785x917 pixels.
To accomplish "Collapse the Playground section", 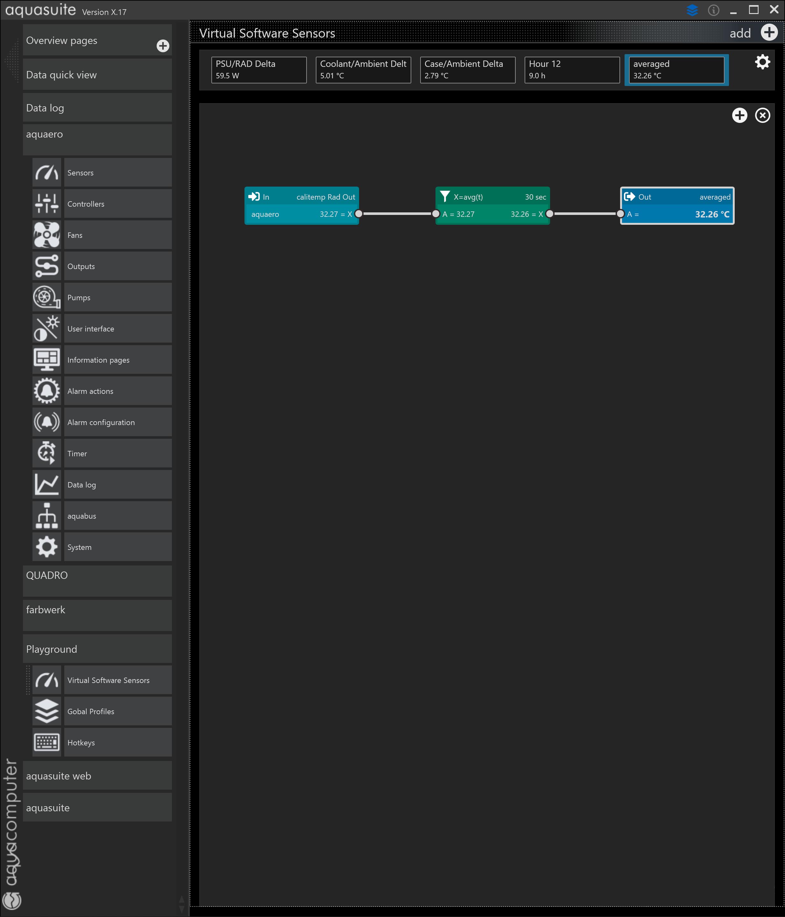I will (97, 649).
